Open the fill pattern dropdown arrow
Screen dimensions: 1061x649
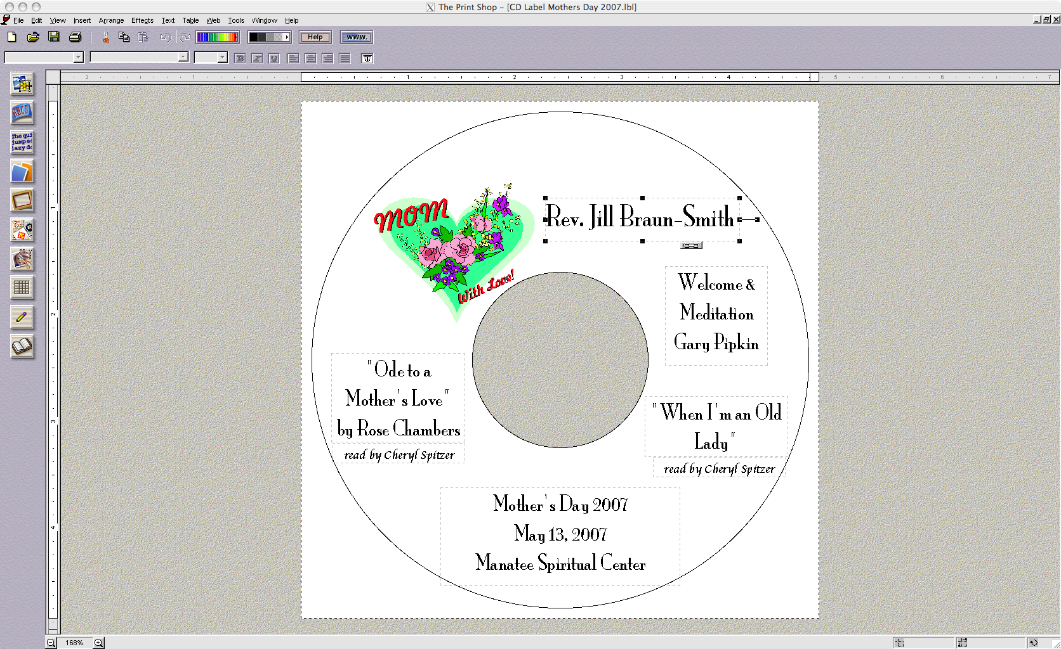pyautogui.click(x=286, y=37)
